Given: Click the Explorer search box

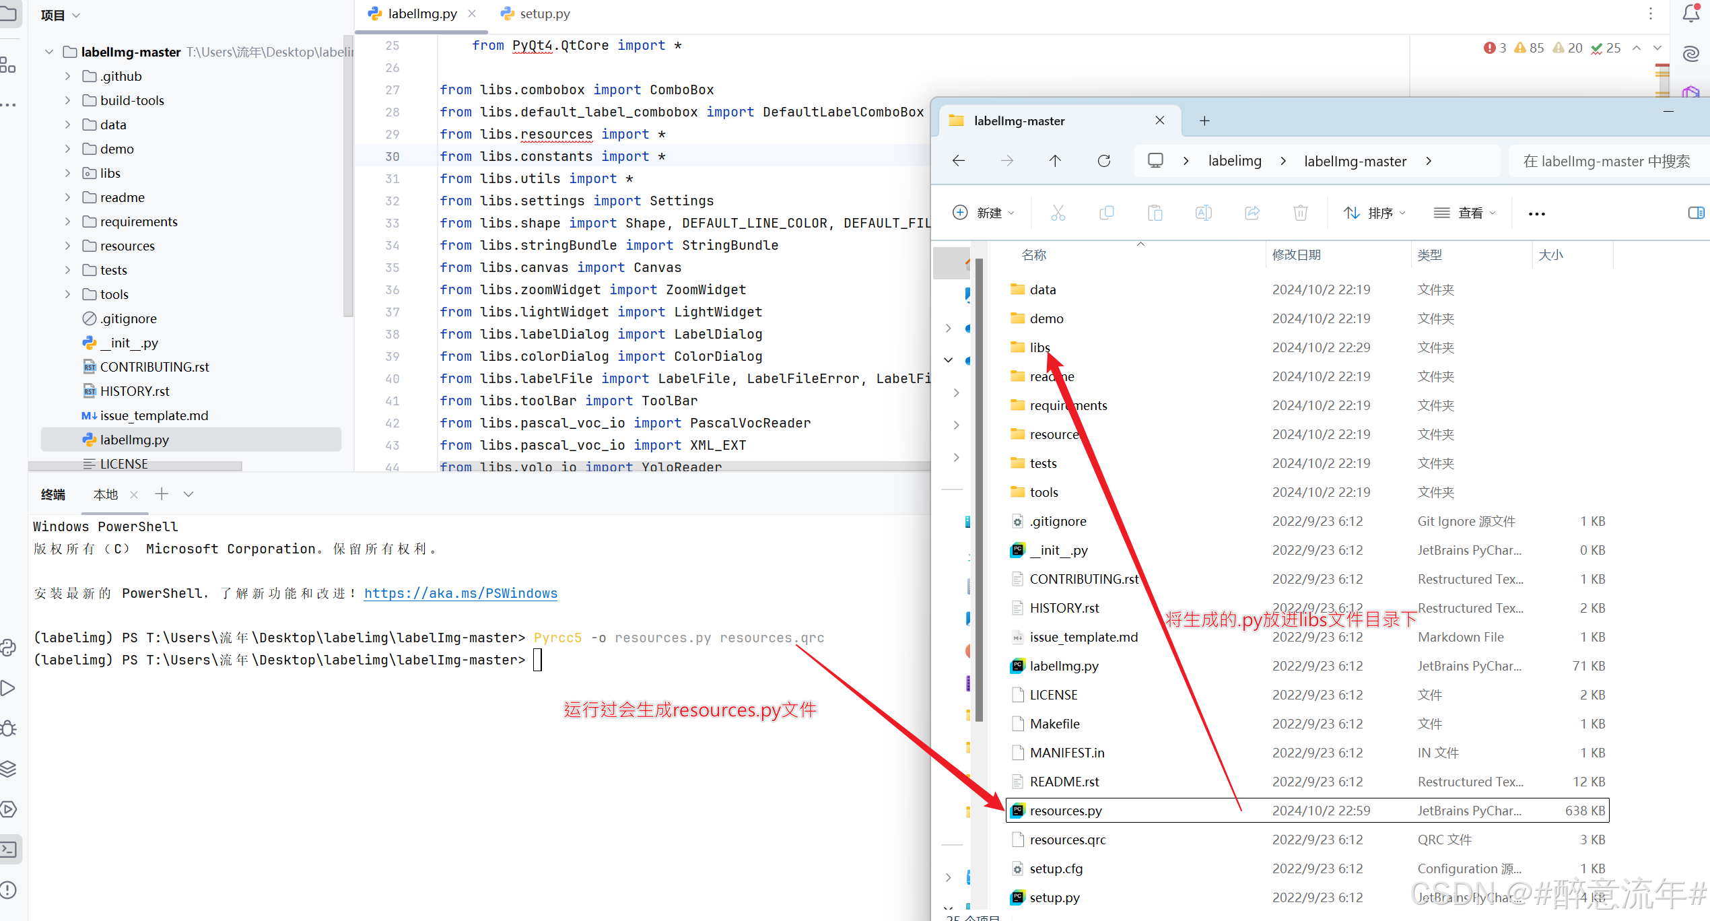Looking at the screenshot, I should coord(1606,162).
